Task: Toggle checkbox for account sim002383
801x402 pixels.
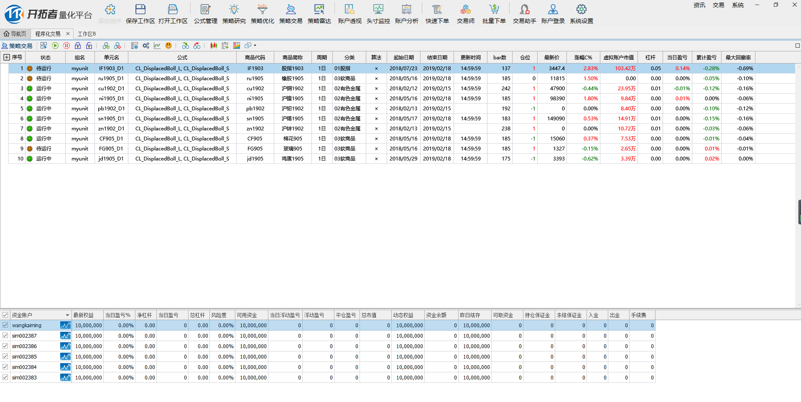Action: point(5,377)
